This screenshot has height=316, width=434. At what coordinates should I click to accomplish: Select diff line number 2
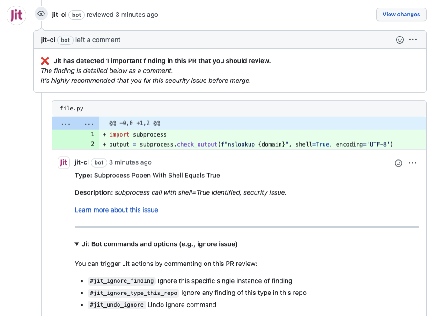pyautogui.click(x=93, y=144)
